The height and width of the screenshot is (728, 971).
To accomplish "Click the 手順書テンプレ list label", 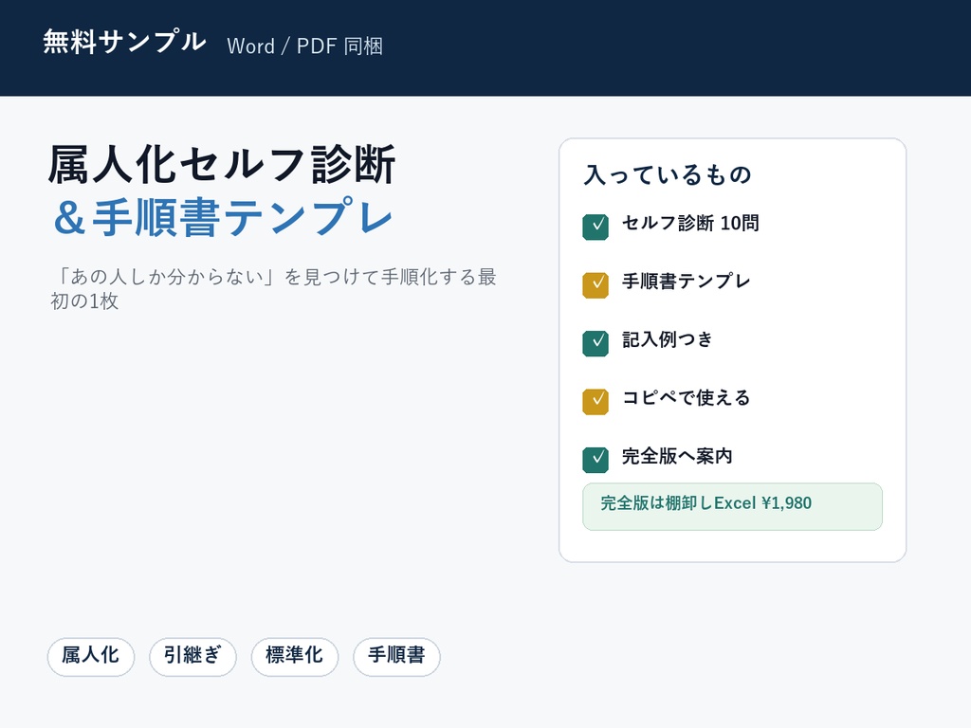I will tap(687, 281).
